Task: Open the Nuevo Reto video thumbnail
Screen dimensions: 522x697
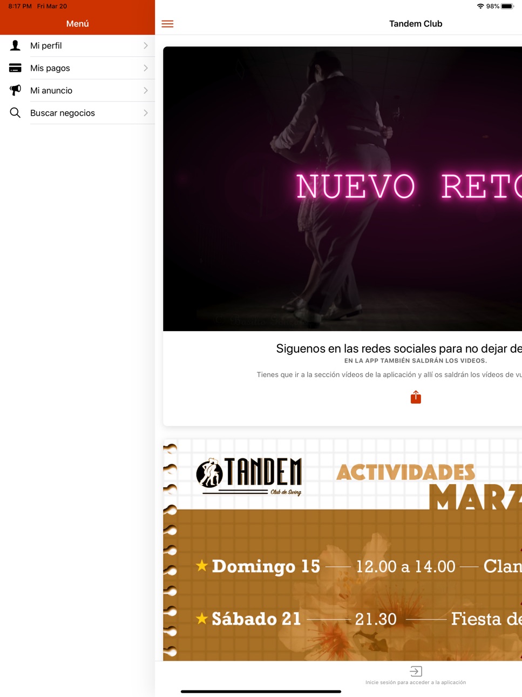Action: 342,189
